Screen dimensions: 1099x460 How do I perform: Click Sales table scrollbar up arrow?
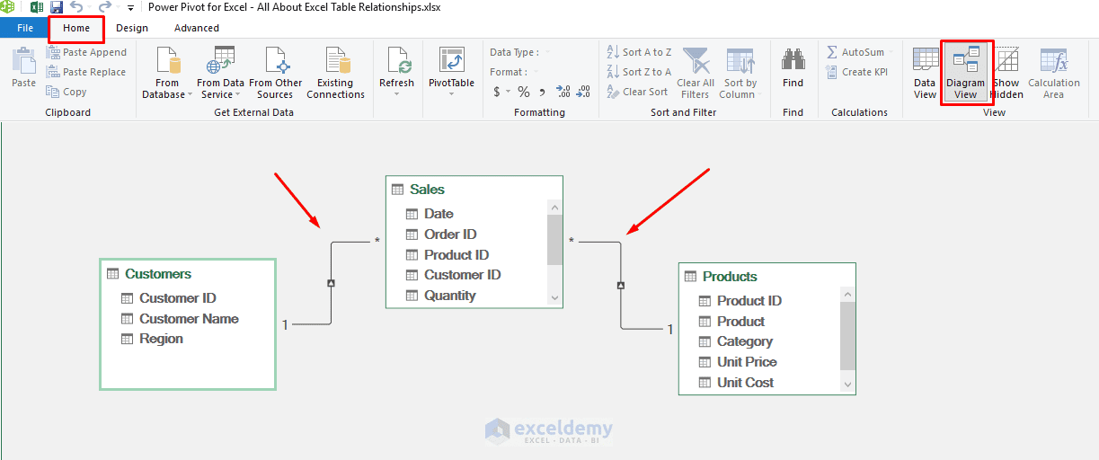click(x=554, y=207)
